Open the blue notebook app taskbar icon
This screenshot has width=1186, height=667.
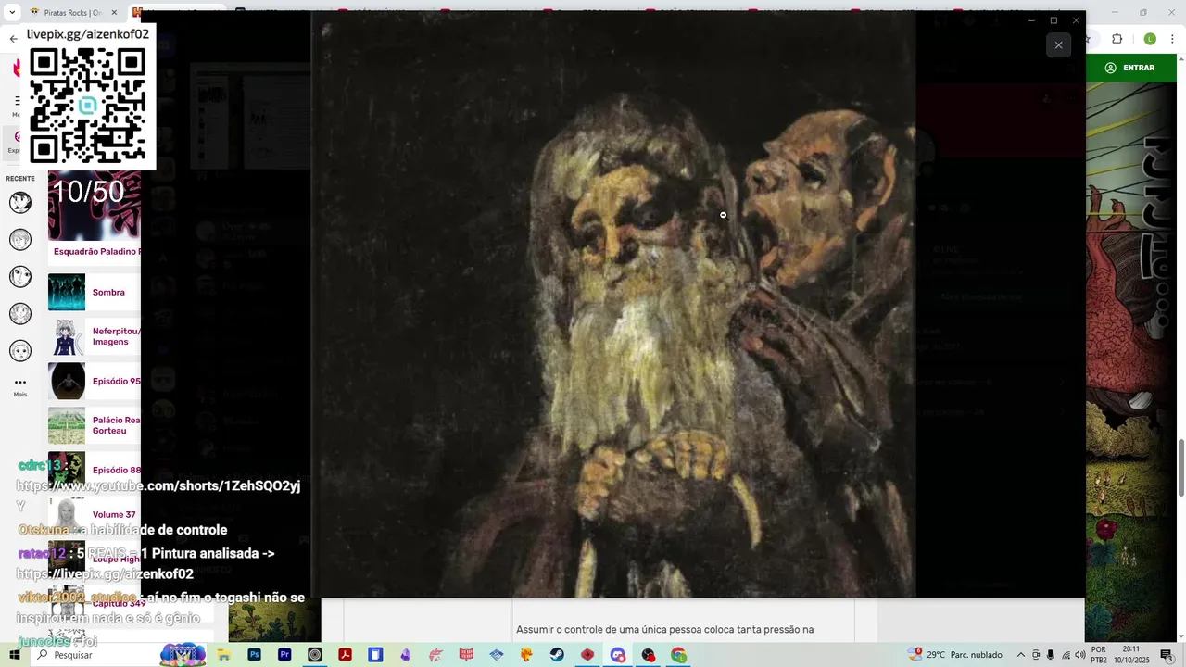coord(375,655)
